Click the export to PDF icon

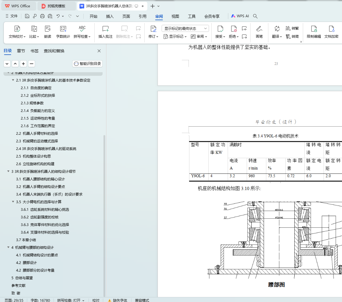[35, 16]
